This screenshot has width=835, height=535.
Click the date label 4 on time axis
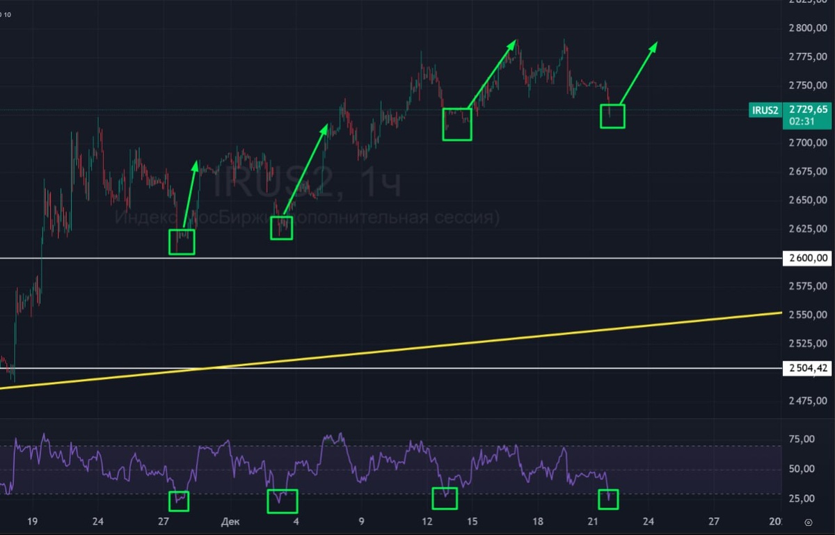click(x=296, y=520)
